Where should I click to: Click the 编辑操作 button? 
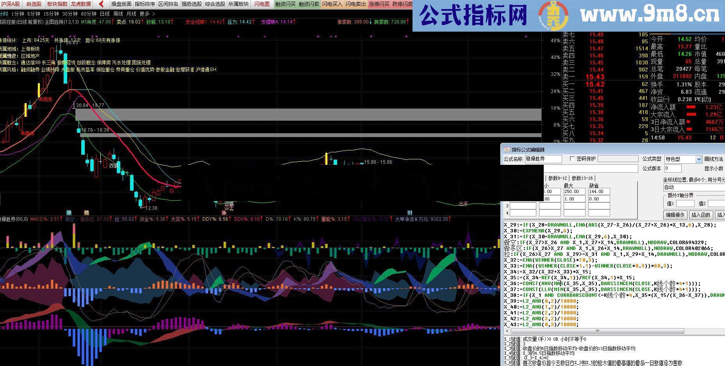coord(676,215)
